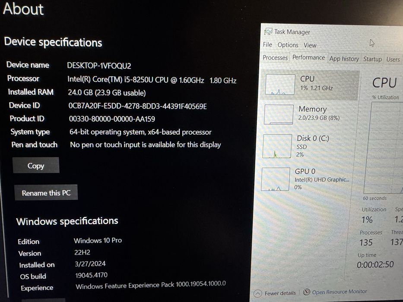Click the Utilization value 1%
This screenshot has width=403, height=302.
click(x=367, y=220)
